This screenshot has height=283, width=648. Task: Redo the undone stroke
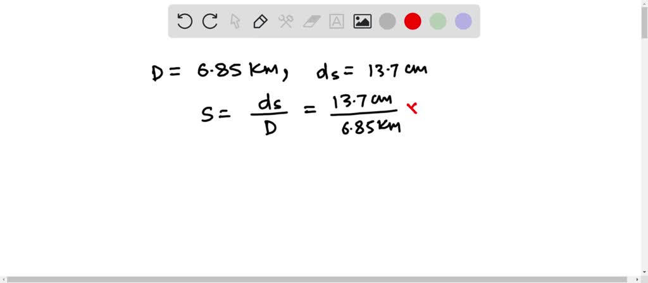[x=210, y=21]
